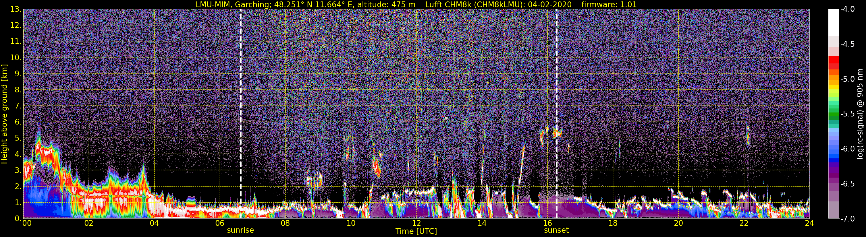Click the height axis tick '6.'
Image resolution: width=866 pixels, height=237 pixels.
(x=18, y=122)
